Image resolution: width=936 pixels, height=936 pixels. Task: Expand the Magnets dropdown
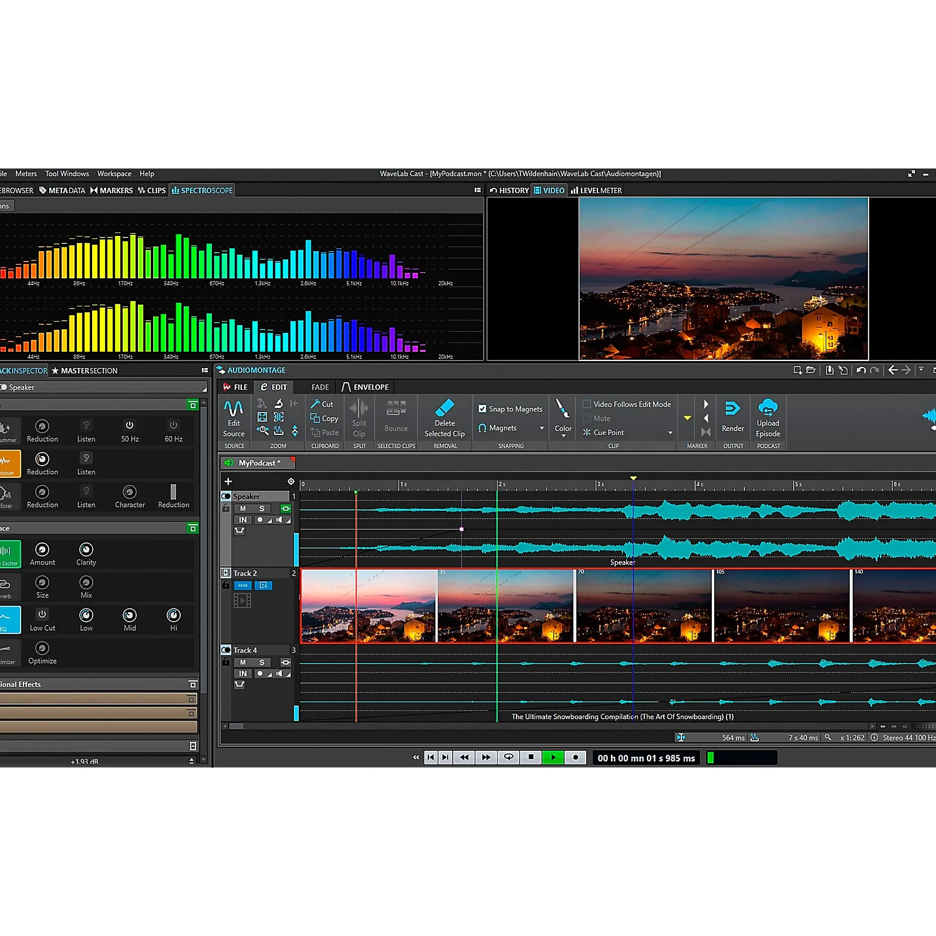point(542,428)
